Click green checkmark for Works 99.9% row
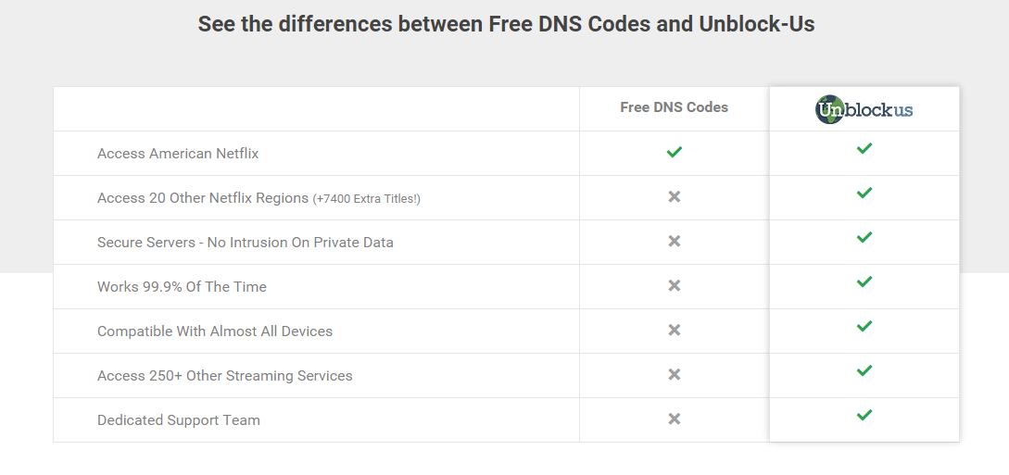Viewport: 1009px width, 475px height. click(864, 281)
